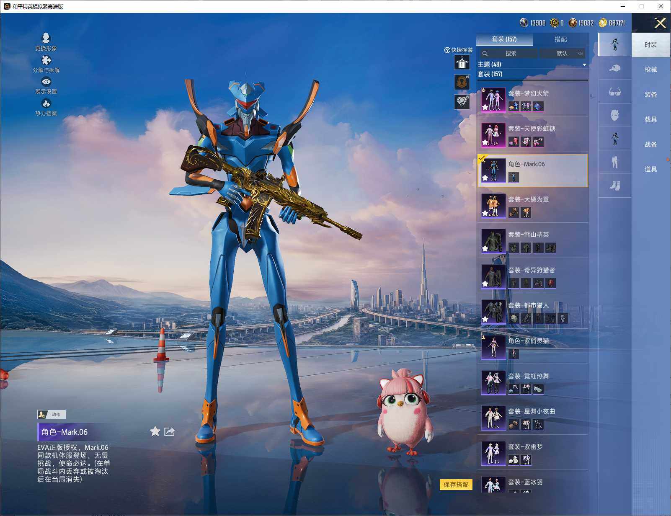Select 套装-霓虹热舞 outfit name
The height and width of the screenshot is (516, 671).
click(x=529, y=376)
